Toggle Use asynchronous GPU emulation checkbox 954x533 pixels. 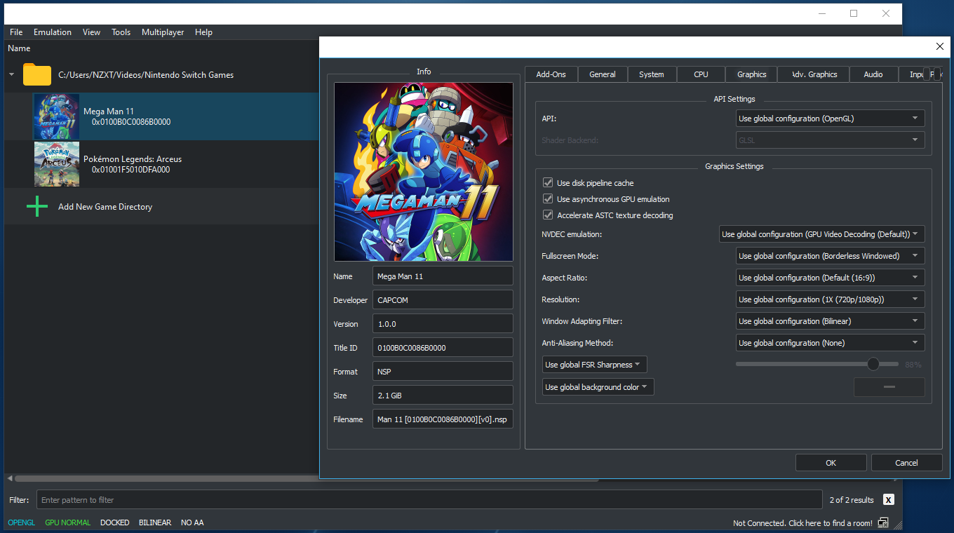click(549, 198)
